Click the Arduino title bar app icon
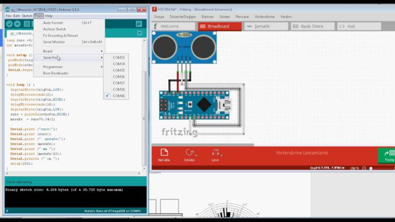Screen dimensions: 395x222 pos(7,10)
